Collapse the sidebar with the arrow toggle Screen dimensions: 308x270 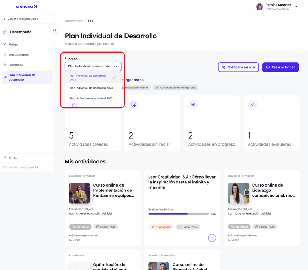54,30
